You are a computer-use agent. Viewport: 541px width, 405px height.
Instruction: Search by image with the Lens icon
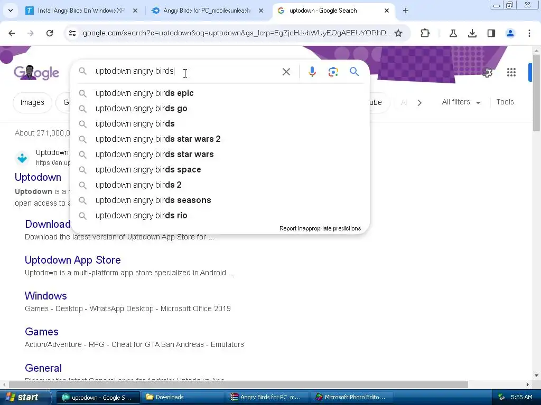pos(333,72)
